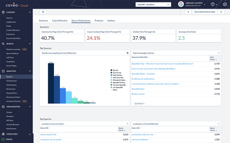Open the settings gear icon
This screenshot has height=143, width=230.
(x=225, y=5)
